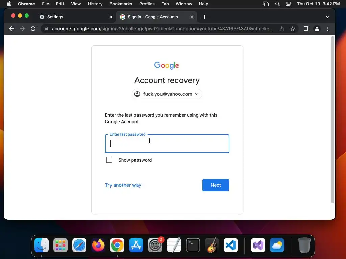The height and width of the screenshot is (259, 346).
Task: Launch Terminal from the Dock
Action: [x=193, y=245]
